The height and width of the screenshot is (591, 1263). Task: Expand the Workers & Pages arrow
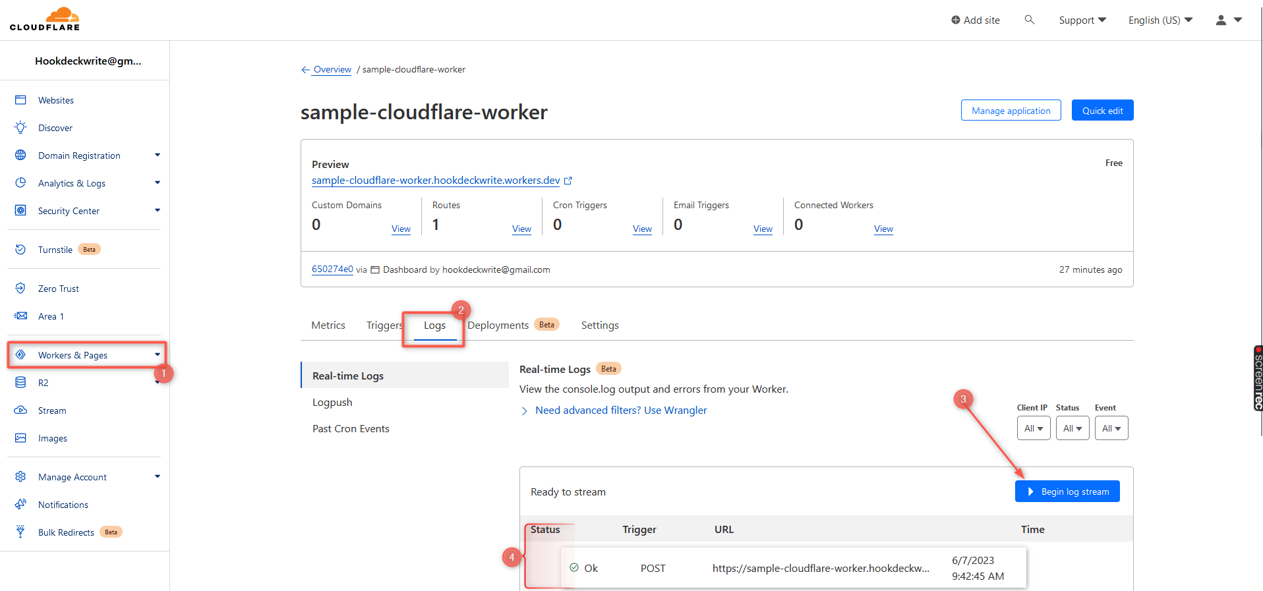(x=158, y=355)
